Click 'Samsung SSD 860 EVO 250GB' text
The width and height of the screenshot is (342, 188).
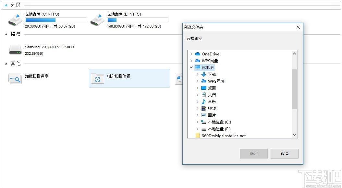49,47
